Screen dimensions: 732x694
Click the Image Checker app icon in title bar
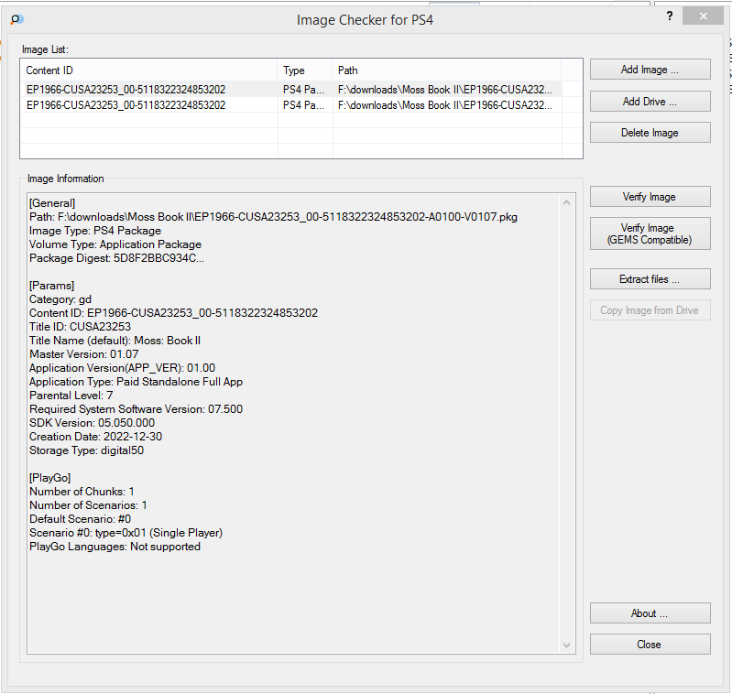[16, 19]
